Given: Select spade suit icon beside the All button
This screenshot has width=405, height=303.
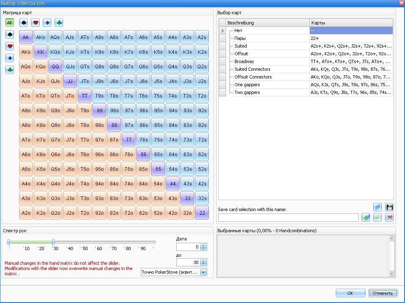Looking at the screenshot, I should tap(24, 23).
